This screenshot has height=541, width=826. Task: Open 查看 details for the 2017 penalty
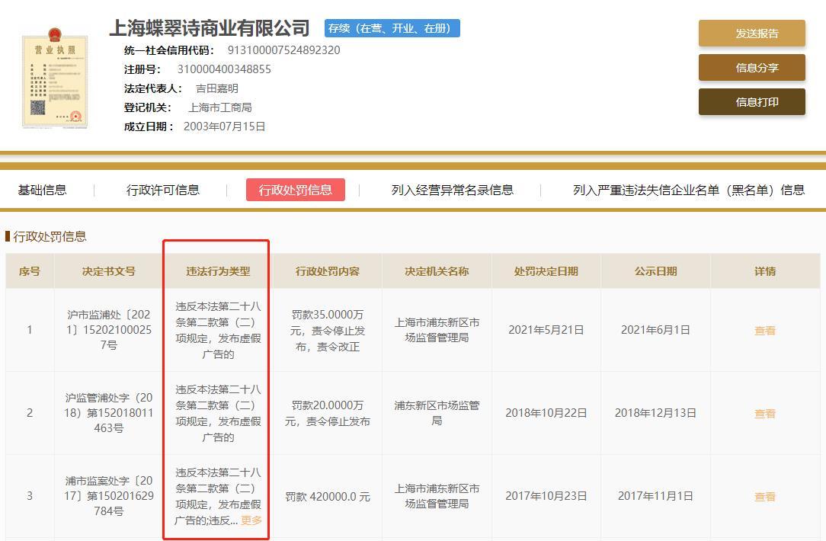764,496
